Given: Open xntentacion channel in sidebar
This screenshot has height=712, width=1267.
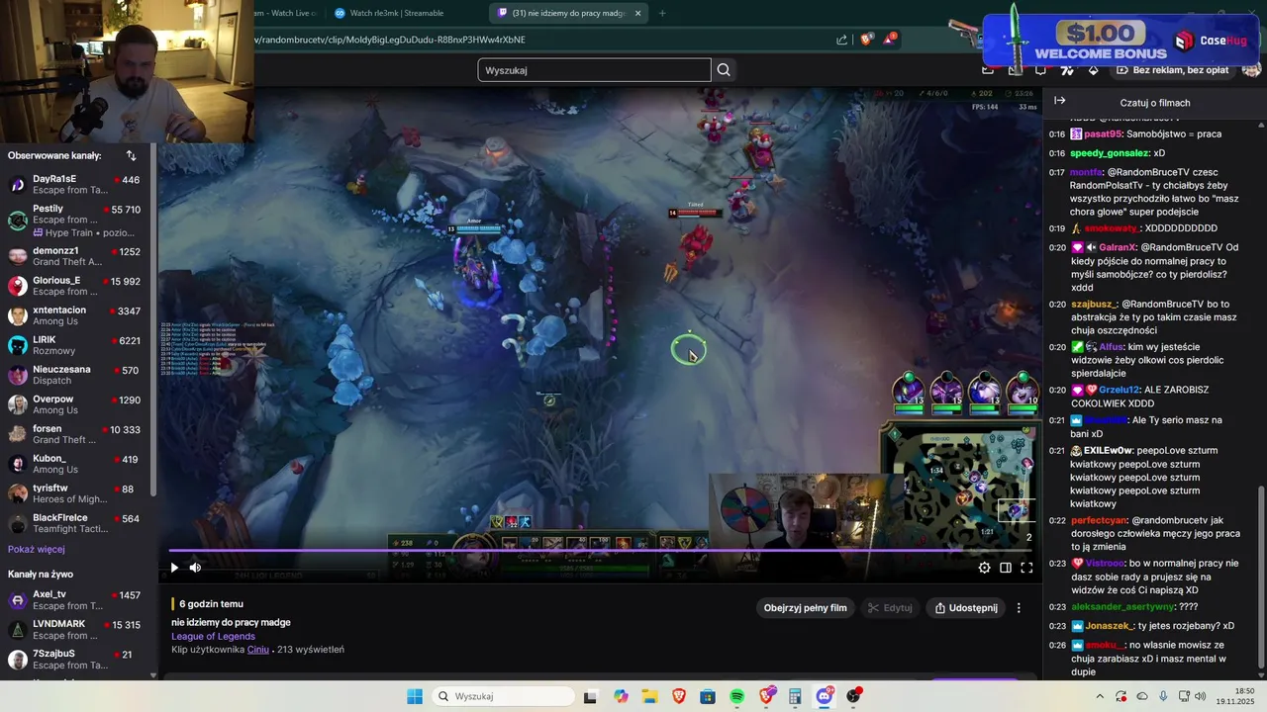Looking at the screenshot, I should point(75,315).
